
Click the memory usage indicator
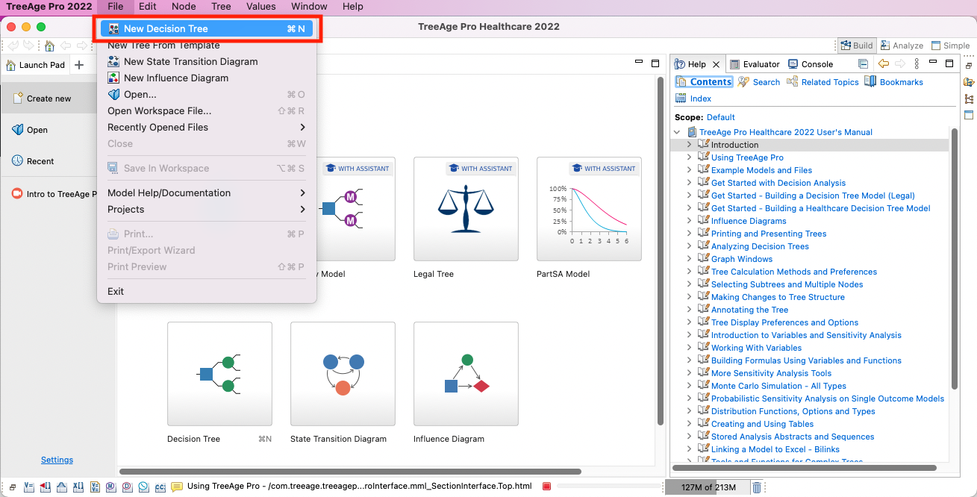click(x=706, y=486)
